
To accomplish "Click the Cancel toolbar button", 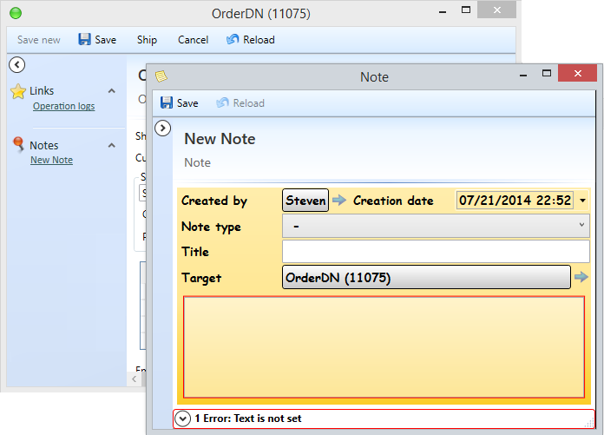I will (193, 40).
